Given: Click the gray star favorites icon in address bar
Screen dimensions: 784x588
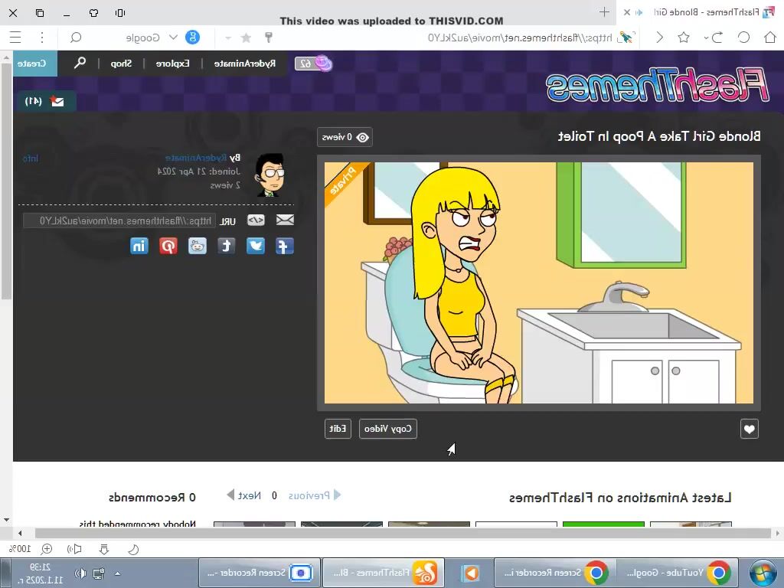Looking at the screenshot, I should point(246,38).
